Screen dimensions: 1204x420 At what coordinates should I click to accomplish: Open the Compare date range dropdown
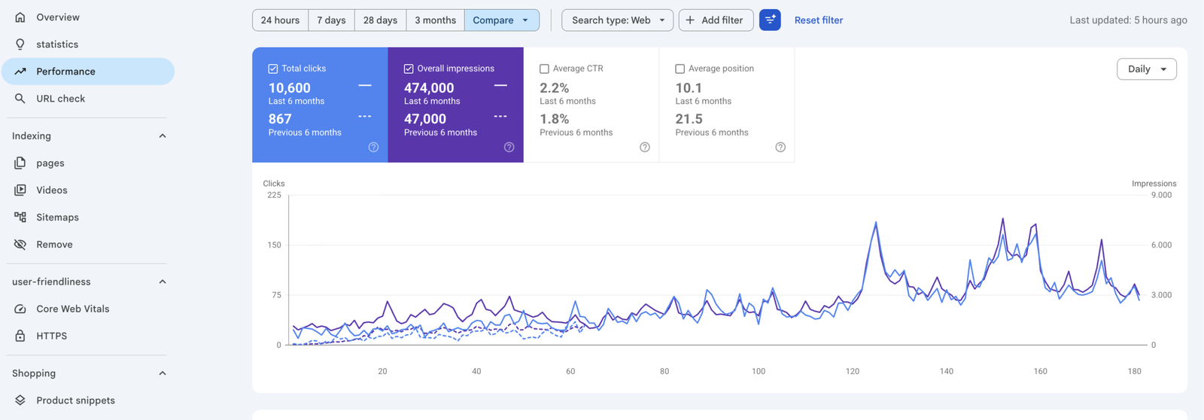501,20
